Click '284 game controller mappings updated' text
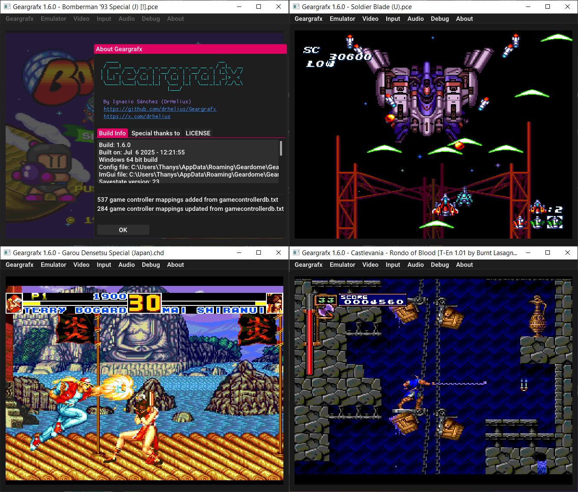Viewport: 578px width, 492px height. click(x=190, y=209)
